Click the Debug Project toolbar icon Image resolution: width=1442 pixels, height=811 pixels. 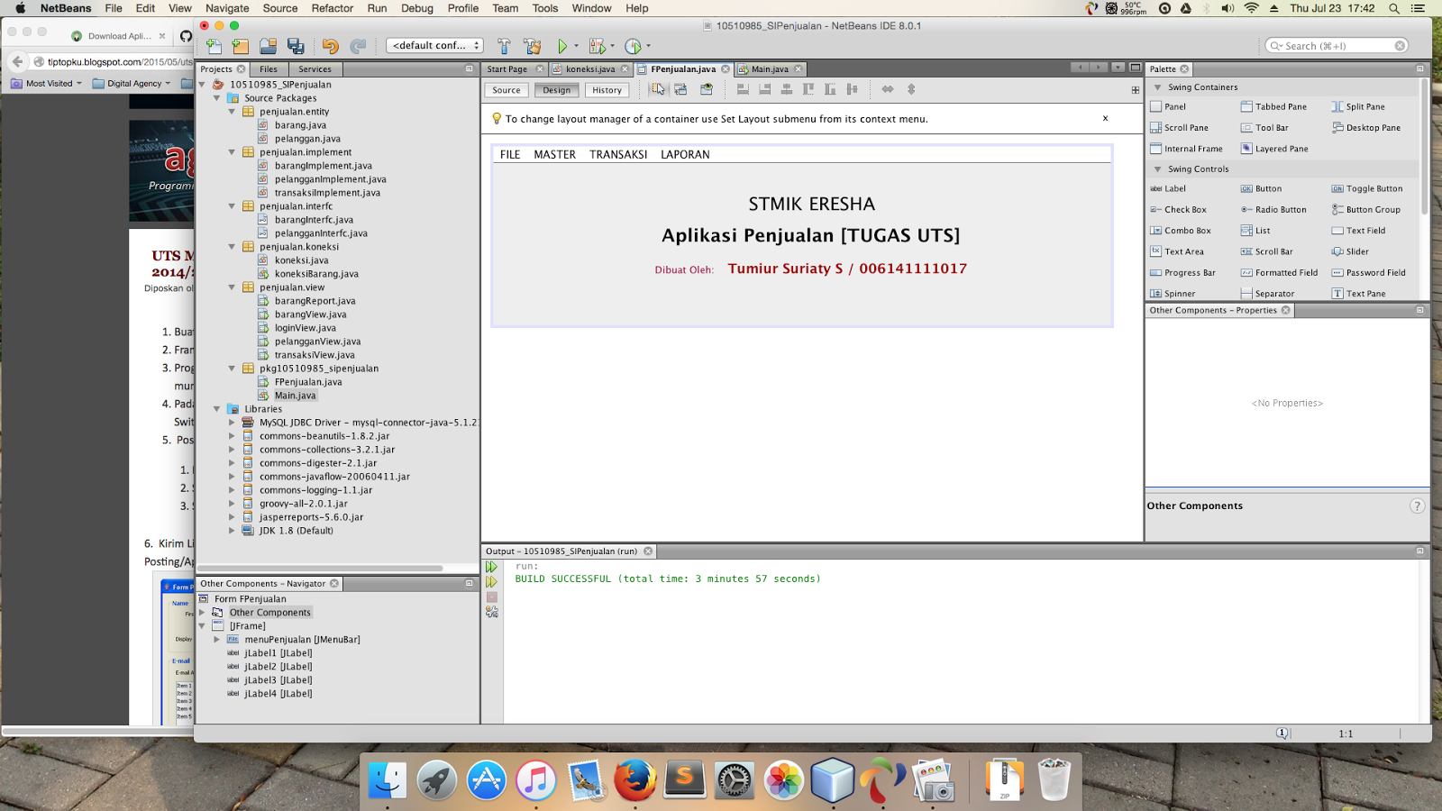pos(596,46)
